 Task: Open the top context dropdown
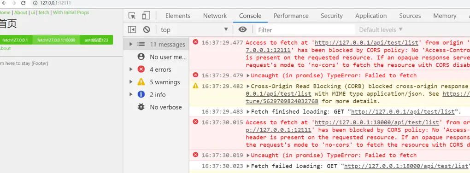tap(194, 29)
